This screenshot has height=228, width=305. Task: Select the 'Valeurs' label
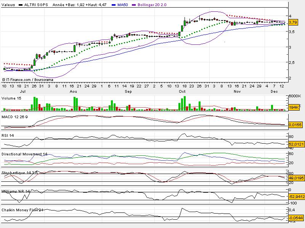coord(8,5)
